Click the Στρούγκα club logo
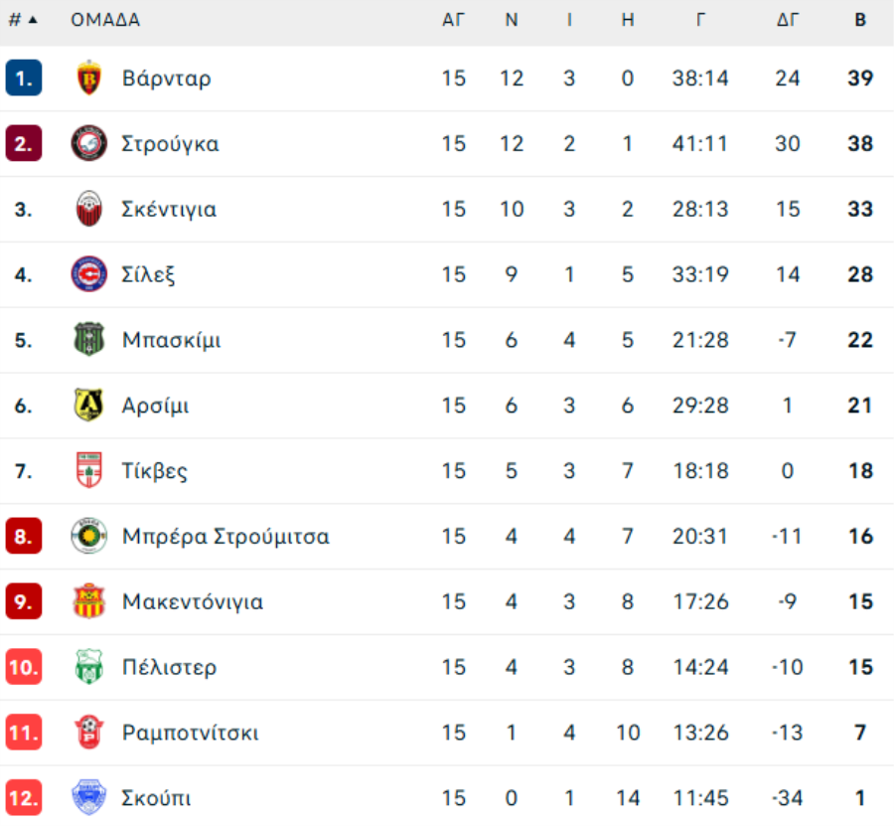Image resolution: width=894 pixels, height=826 pixels. click(x=89, y=143)
